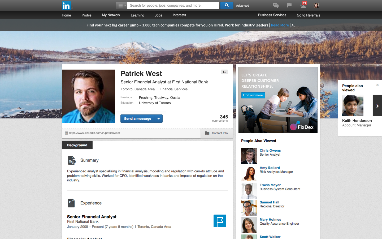Open Contact Info for Patrick West
The height and width of the screenshot is (239, 382).
pos(217,133)
